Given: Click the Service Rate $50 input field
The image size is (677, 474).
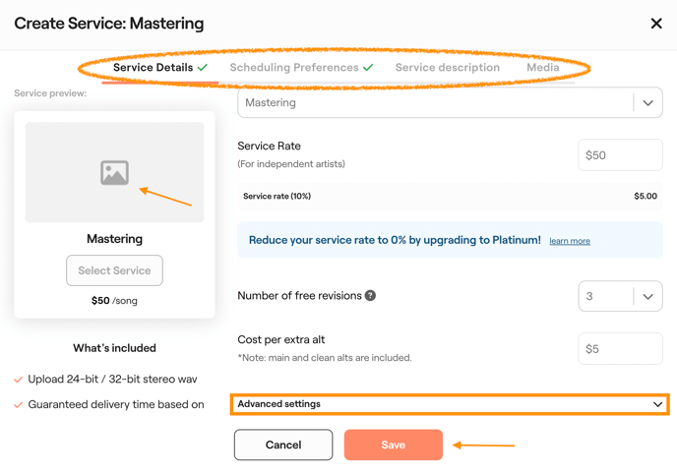Looking at the screenshot, I should pos(620,155).
